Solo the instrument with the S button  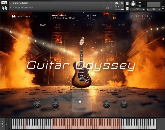[127, 3]
